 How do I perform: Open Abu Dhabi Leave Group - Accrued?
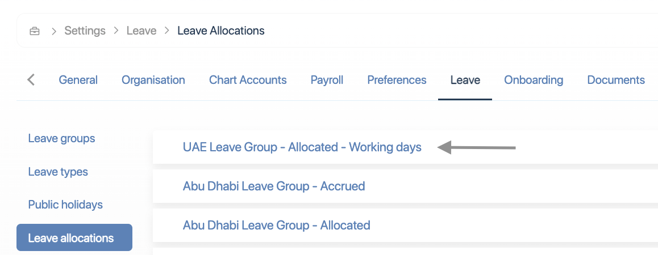tap(273, 186)
